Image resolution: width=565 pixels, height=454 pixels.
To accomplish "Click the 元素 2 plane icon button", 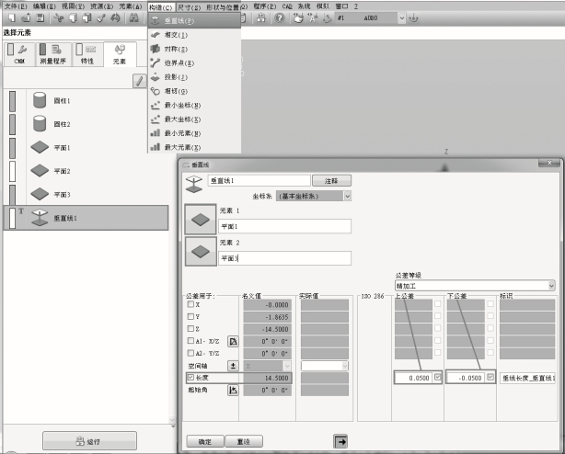I will pyautogui.click(x=200, y=250).
